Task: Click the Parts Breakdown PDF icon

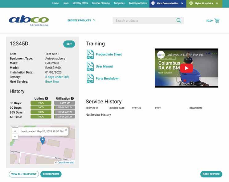Action: [90, 78]
